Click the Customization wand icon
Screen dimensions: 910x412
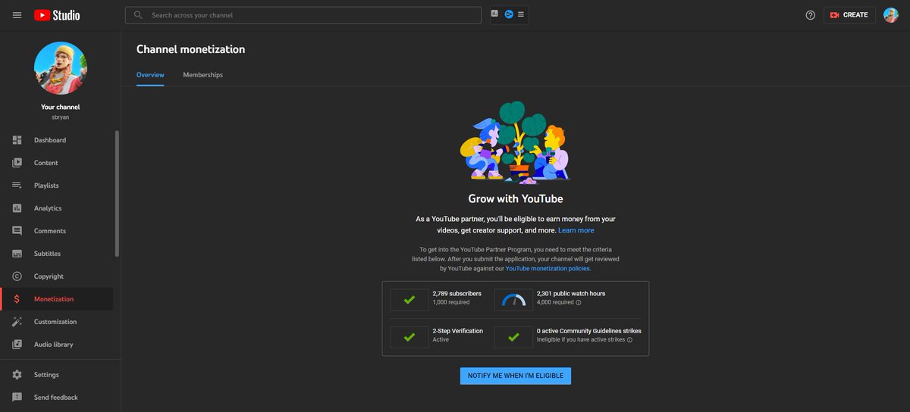coord(17,322)
